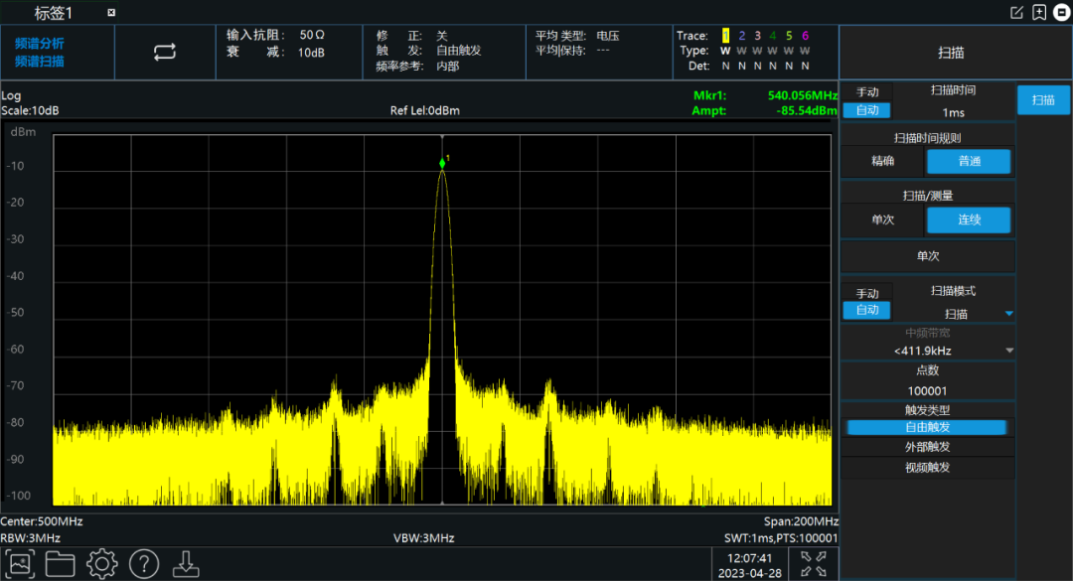The image size is (1073, 581).
Task: Click the 12:07:41 date and time display
Action: tap(750, 566)
